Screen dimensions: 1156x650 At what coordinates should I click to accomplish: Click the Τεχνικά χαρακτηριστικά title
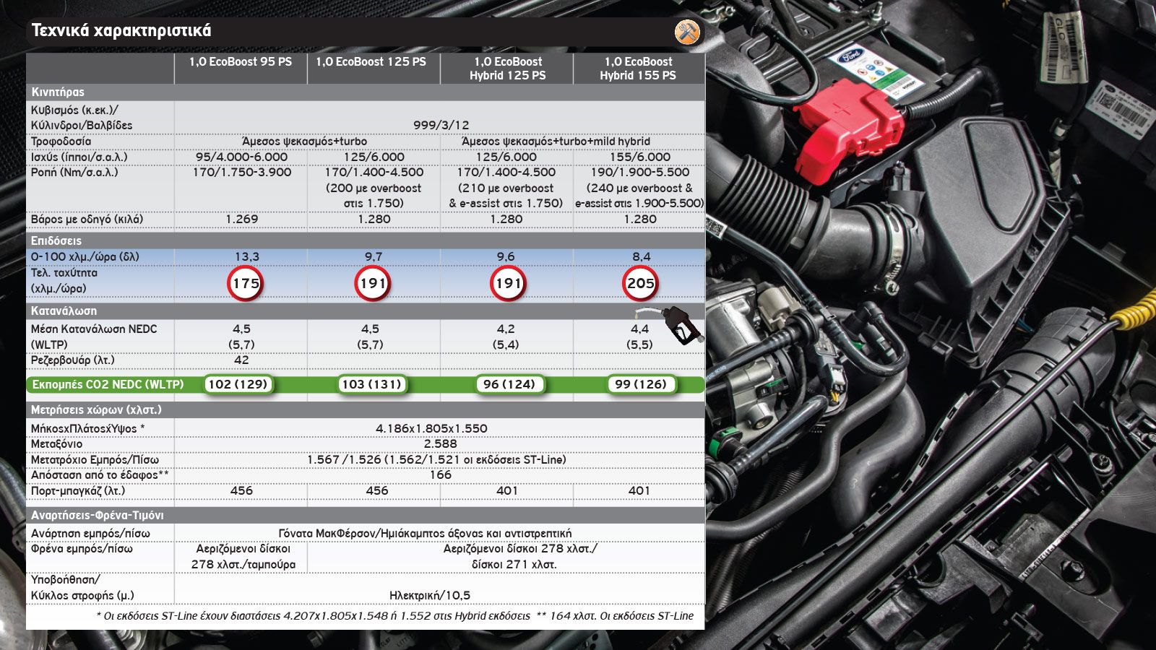pyautogui.click(x=121, y=30)
